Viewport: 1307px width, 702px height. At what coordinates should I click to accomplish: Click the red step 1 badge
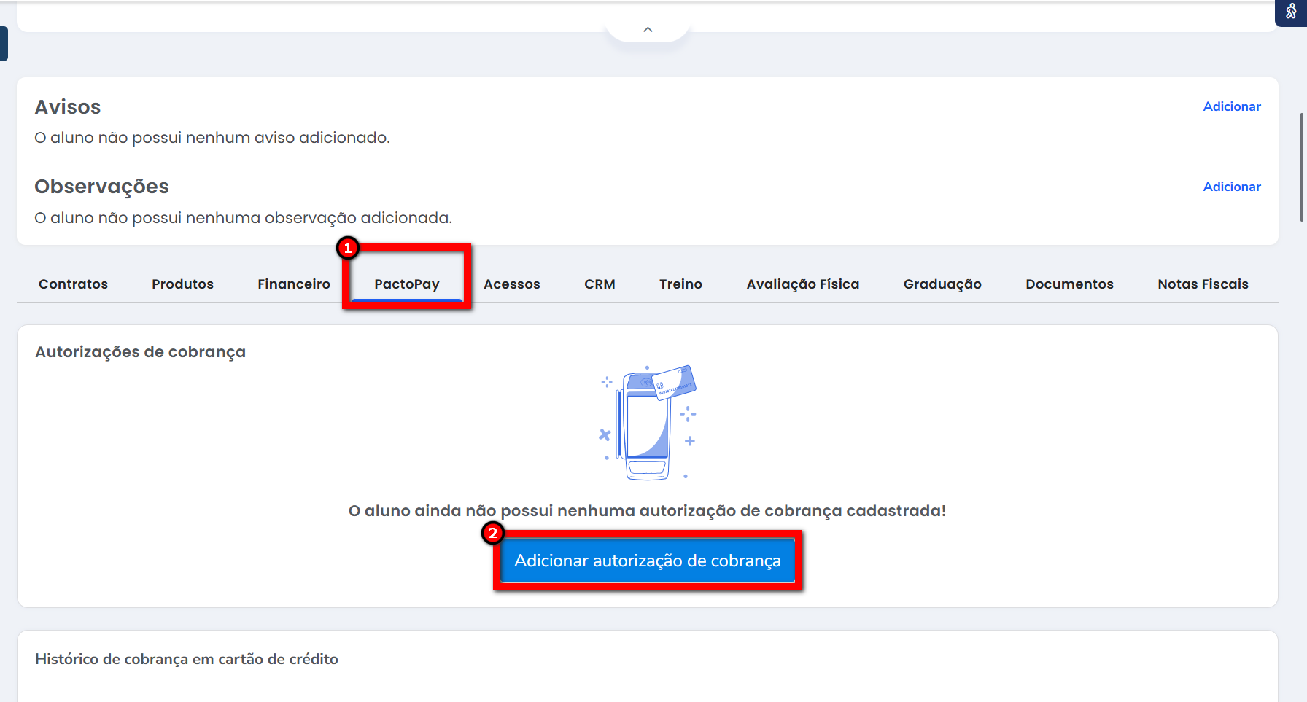(x=348, y=248)
